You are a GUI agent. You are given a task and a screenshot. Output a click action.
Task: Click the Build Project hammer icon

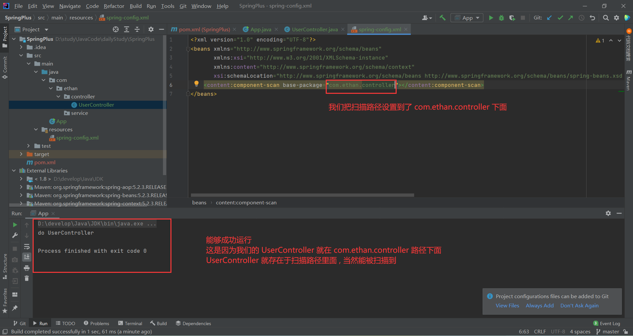[x=442, y=18]
